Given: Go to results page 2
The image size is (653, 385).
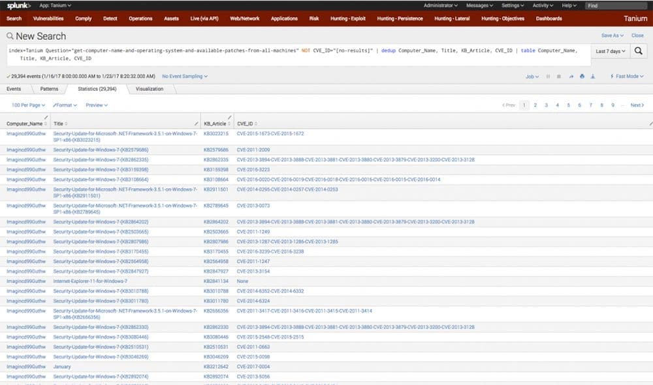Looking at the screenshot, I should click(535, 105).
